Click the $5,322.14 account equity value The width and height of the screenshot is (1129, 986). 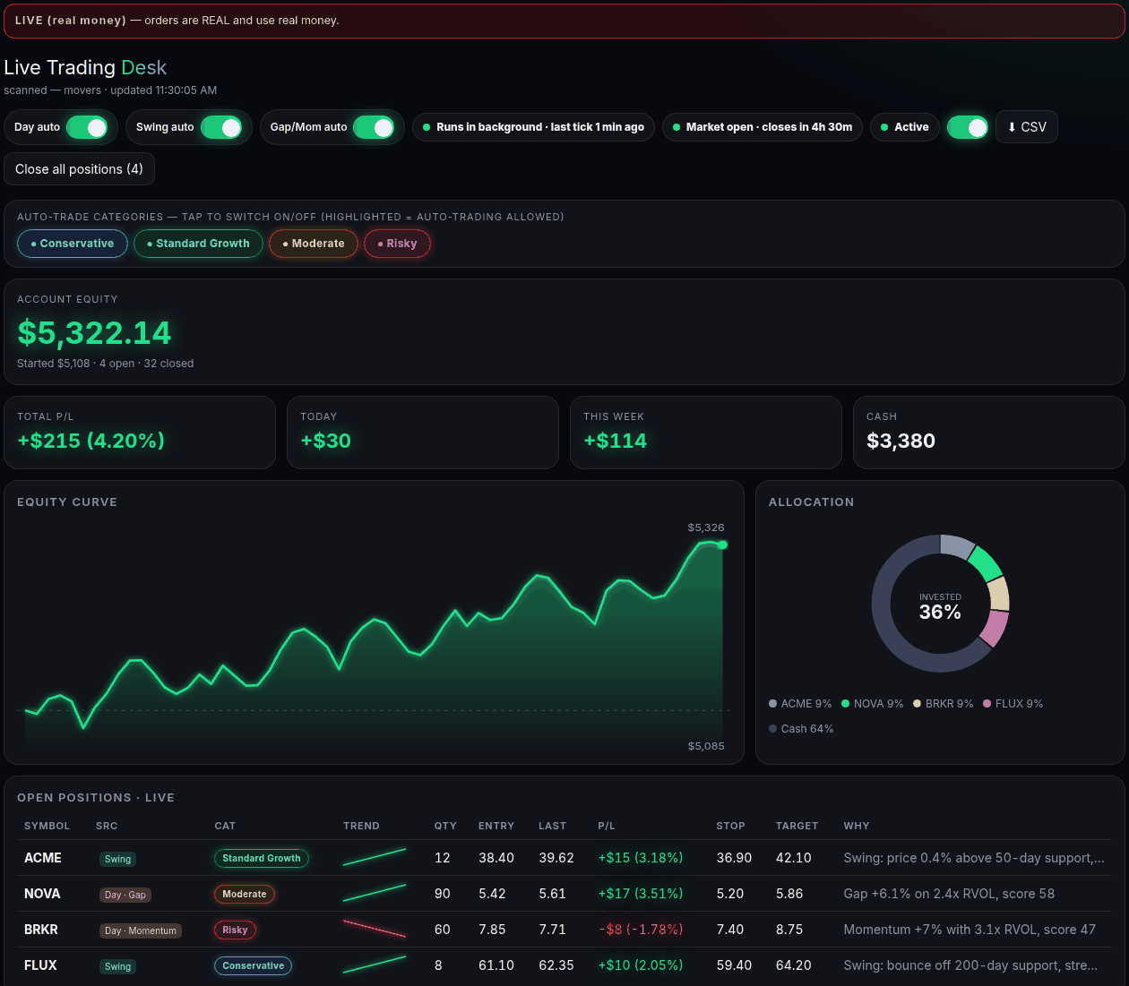point(94,333)
